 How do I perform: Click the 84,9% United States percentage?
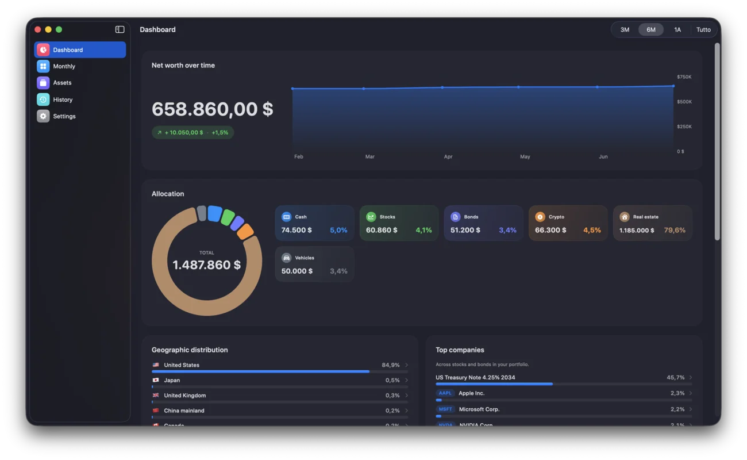click(x=391, y=365)
